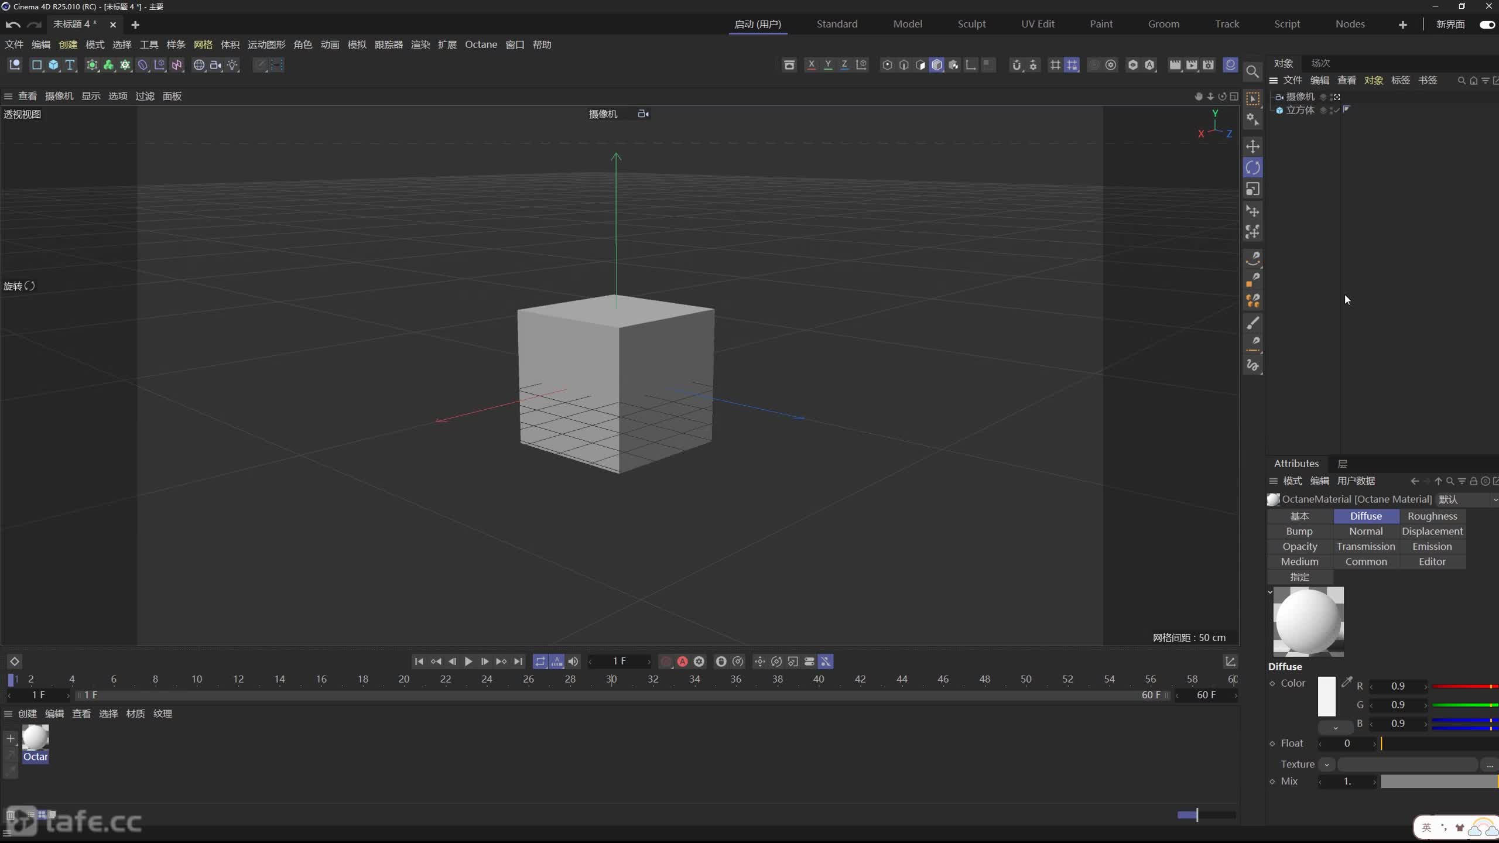
Task: Open the material manager hamburger menu
Action: click(8, 714)
